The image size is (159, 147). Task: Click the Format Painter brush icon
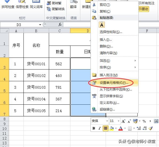(150, 128)
